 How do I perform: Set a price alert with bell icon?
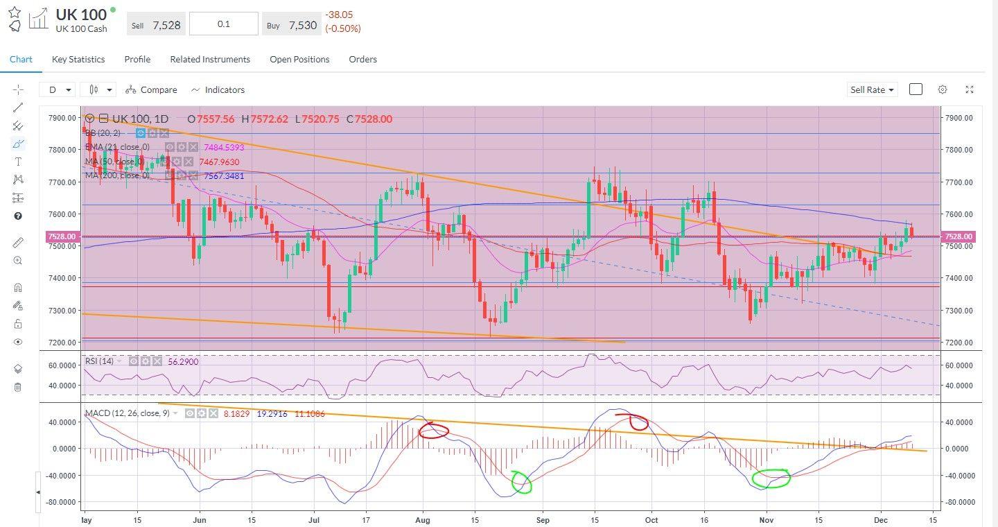coord(14,26)
